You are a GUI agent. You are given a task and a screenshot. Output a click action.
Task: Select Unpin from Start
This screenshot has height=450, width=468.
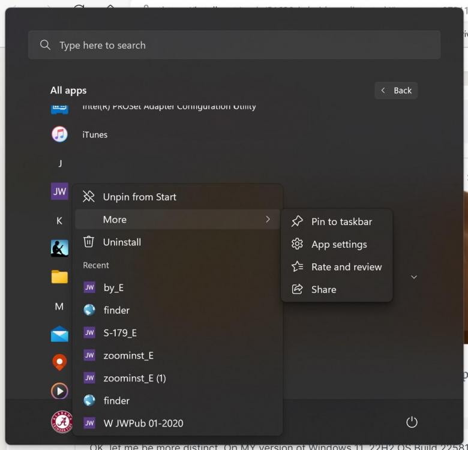coord(177,197)
